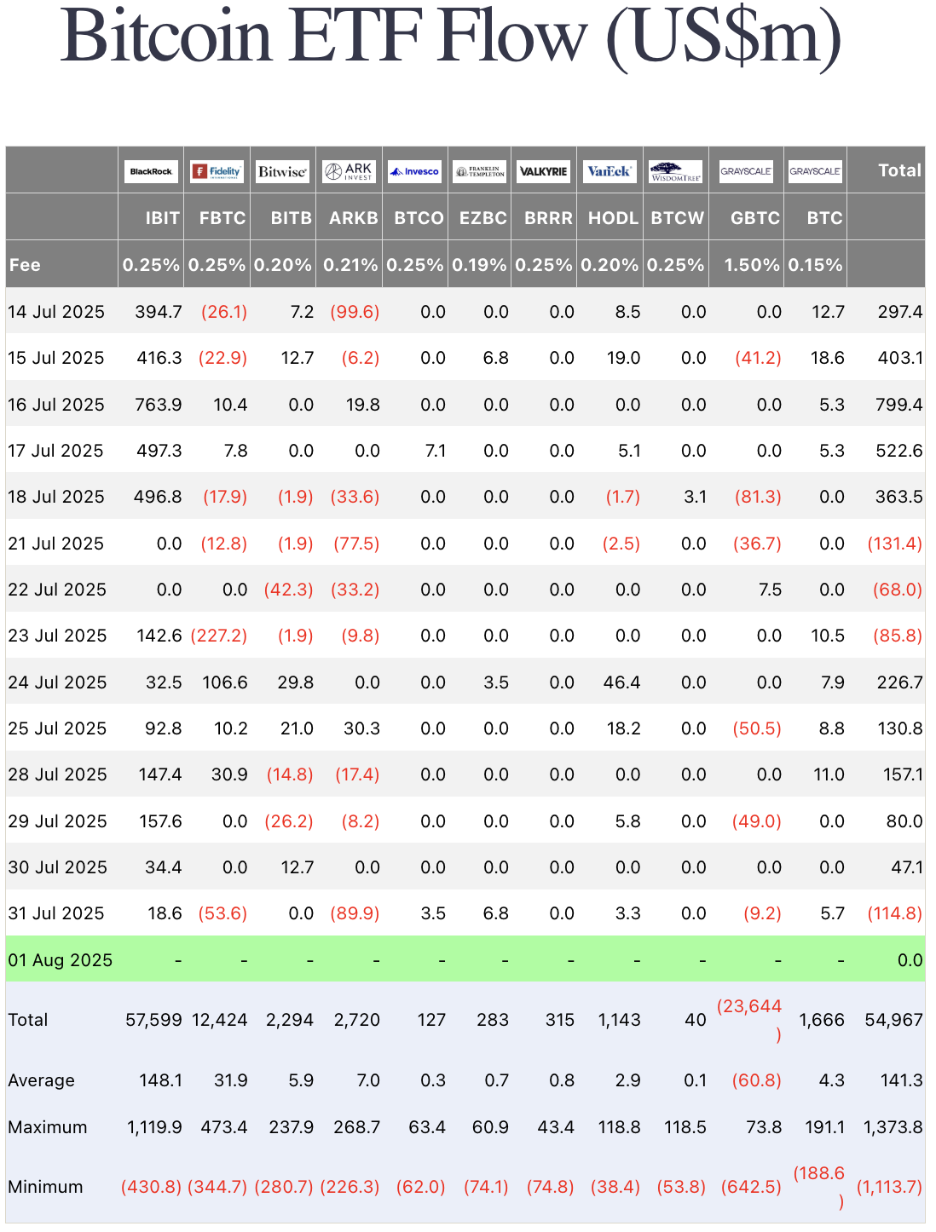Viewport: 936px width, 1232px height.
Task: Click the Grayscale logo above BTC ticker
Action: pos(815,171)
